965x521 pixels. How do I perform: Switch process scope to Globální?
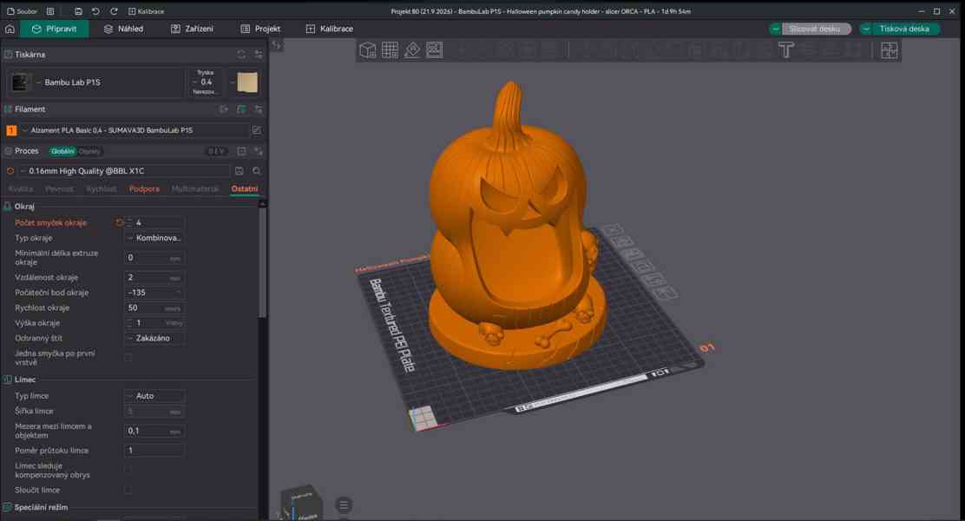coord(62,151)
